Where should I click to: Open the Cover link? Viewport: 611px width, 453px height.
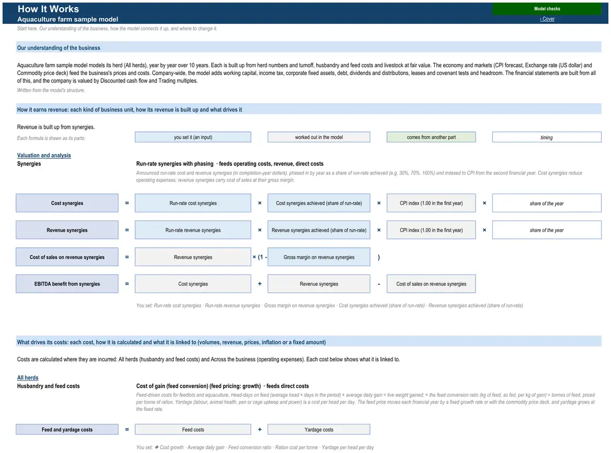(547, 19)
